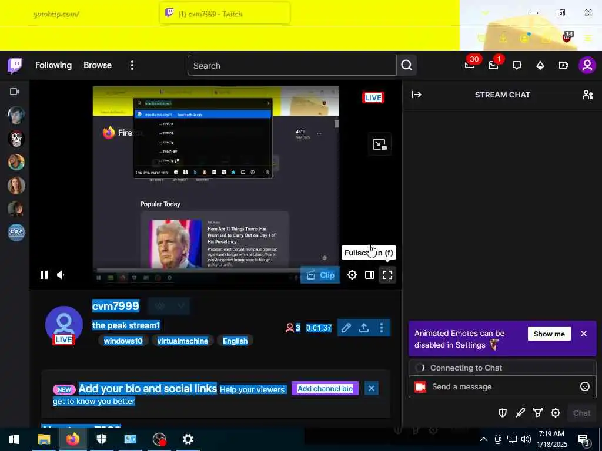Toggle theatre mode

tap(369, 275)
